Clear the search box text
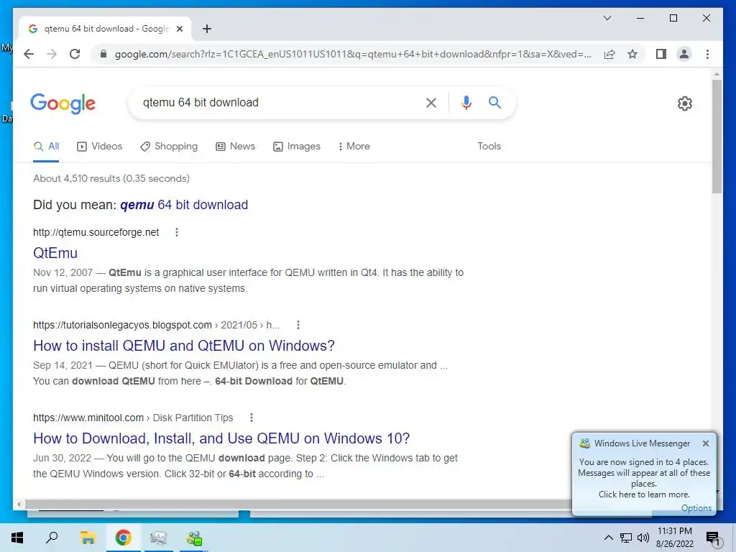The height and width of the screenshot is (552, 736). coord(431,102)
